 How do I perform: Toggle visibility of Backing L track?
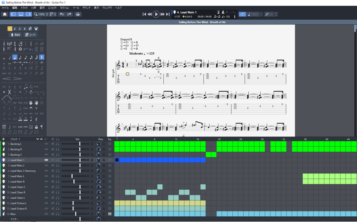46,144
